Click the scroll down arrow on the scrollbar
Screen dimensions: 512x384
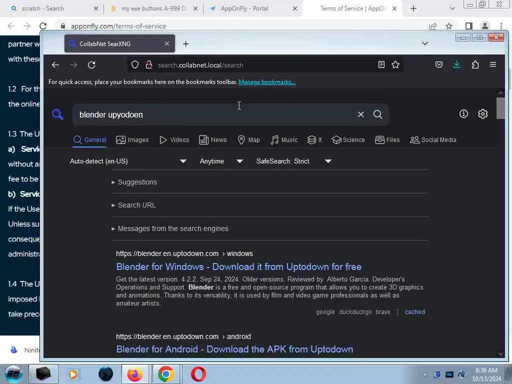tap(500, 354)
